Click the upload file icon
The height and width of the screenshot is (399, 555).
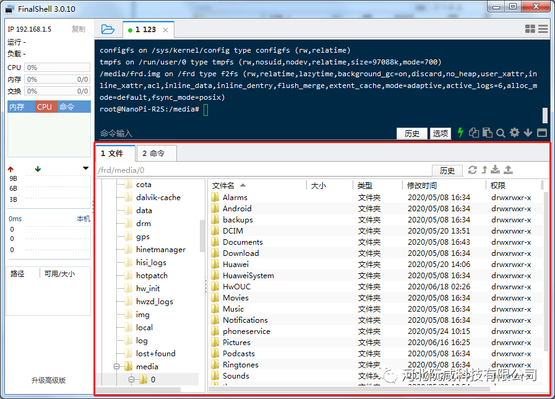point(508,170)
